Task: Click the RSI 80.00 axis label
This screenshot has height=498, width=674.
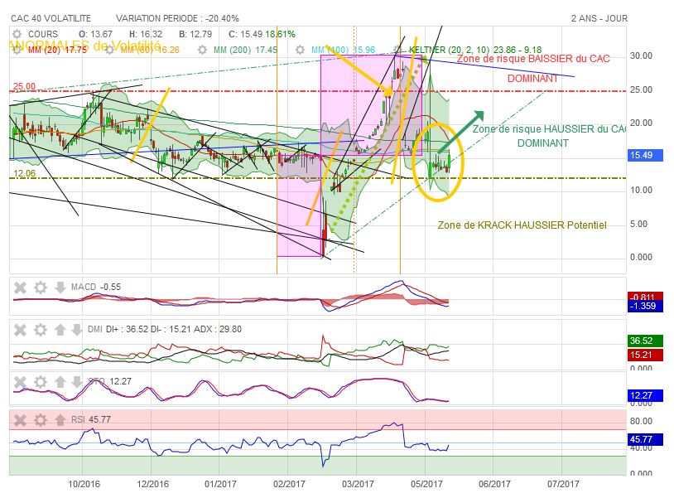Action: (x=641, y=421)
